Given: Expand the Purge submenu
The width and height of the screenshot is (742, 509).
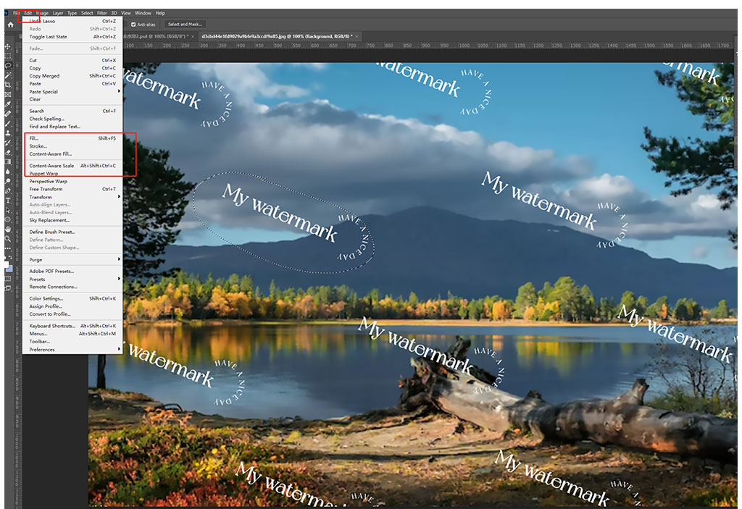Looking at the screenshot, I should pyautogui.click(x=72, y=260).
